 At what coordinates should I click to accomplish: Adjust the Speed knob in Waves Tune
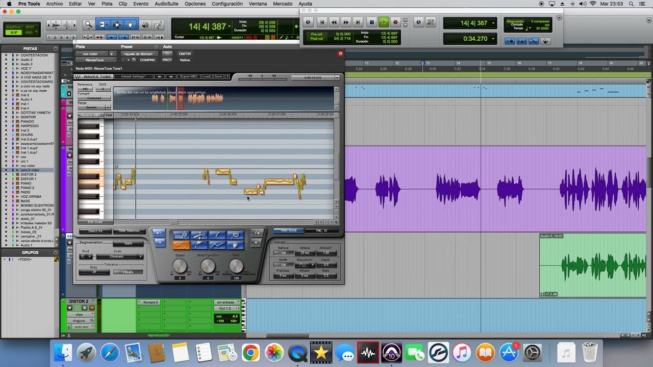pyautogui.click(x=180, y=266)
